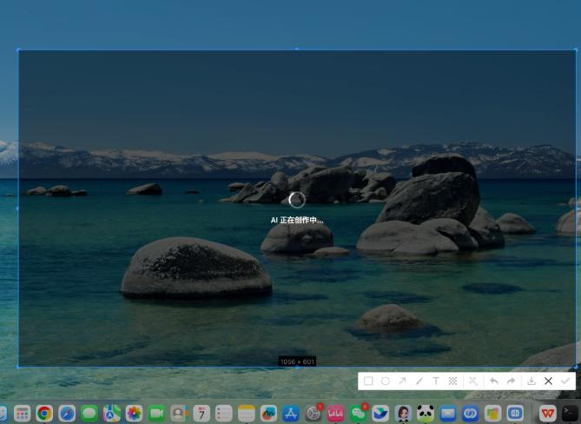Redo the annotation
581x424 pixels.
[511, 381]
